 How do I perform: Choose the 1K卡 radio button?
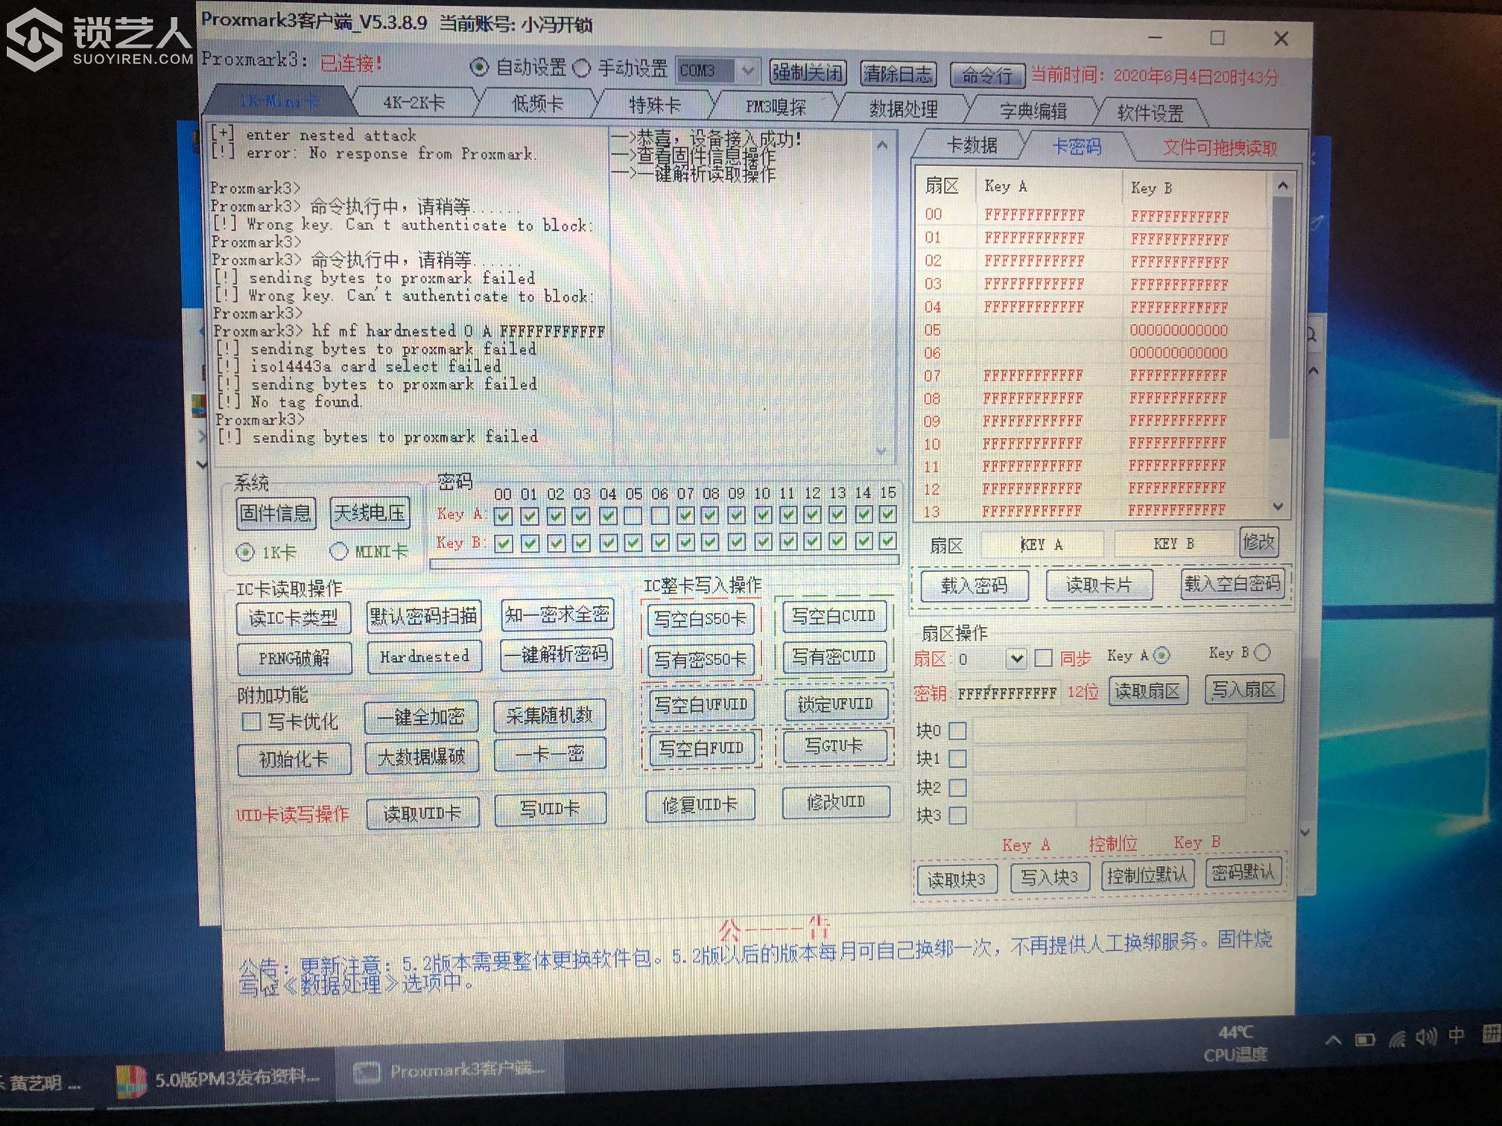(244, 553)
